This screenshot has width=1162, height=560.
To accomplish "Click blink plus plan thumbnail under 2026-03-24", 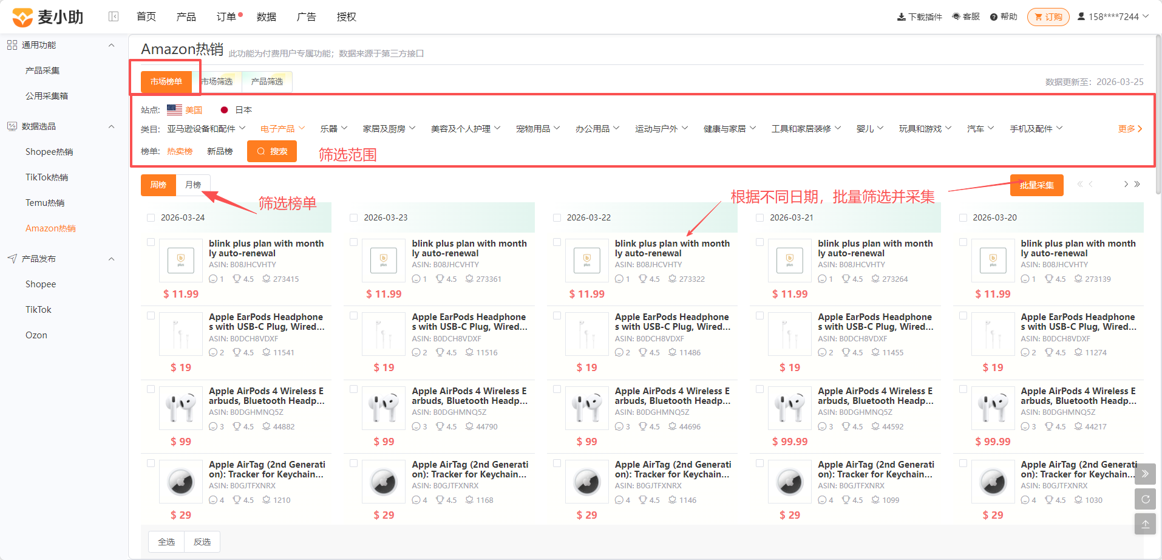I will 181,261.
